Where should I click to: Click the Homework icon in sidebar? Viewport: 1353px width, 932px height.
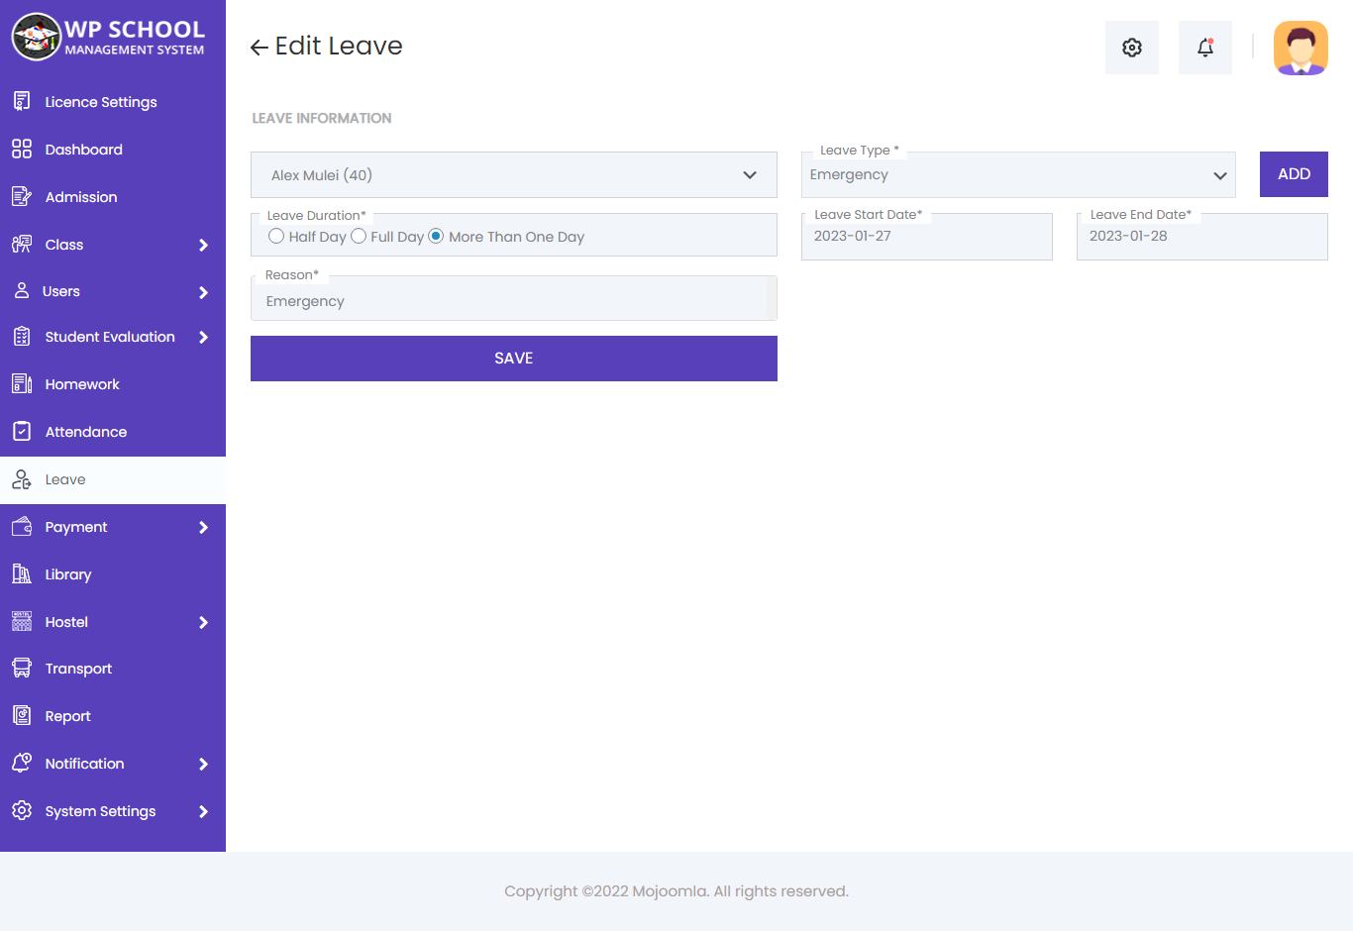(22, 383)
